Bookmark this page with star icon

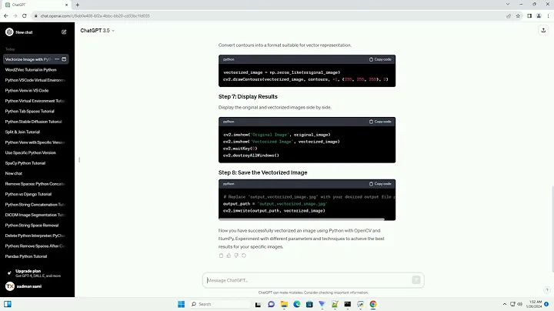tap(518, 16)
